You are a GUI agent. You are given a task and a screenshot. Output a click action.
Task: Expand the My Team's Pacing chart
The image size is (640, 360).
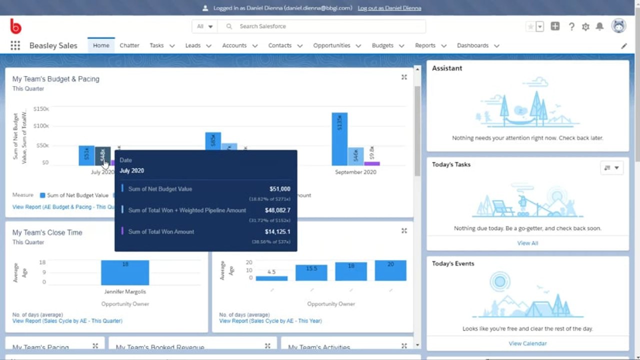(x=95, y=345)
